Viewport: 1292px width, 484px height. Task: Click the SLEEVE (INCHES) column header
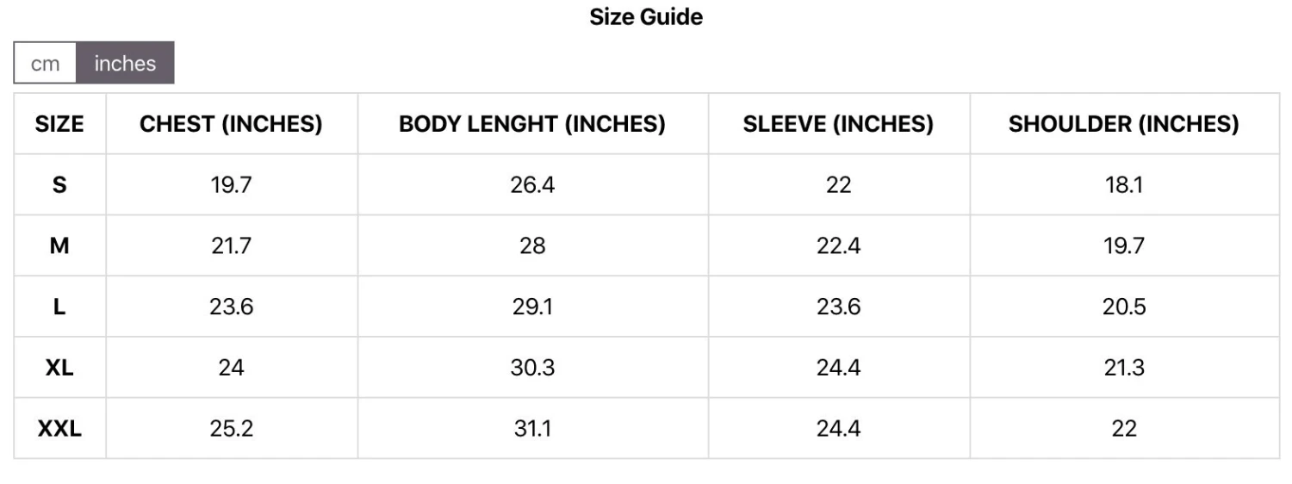pyautogui.click(x=838, y=124)
